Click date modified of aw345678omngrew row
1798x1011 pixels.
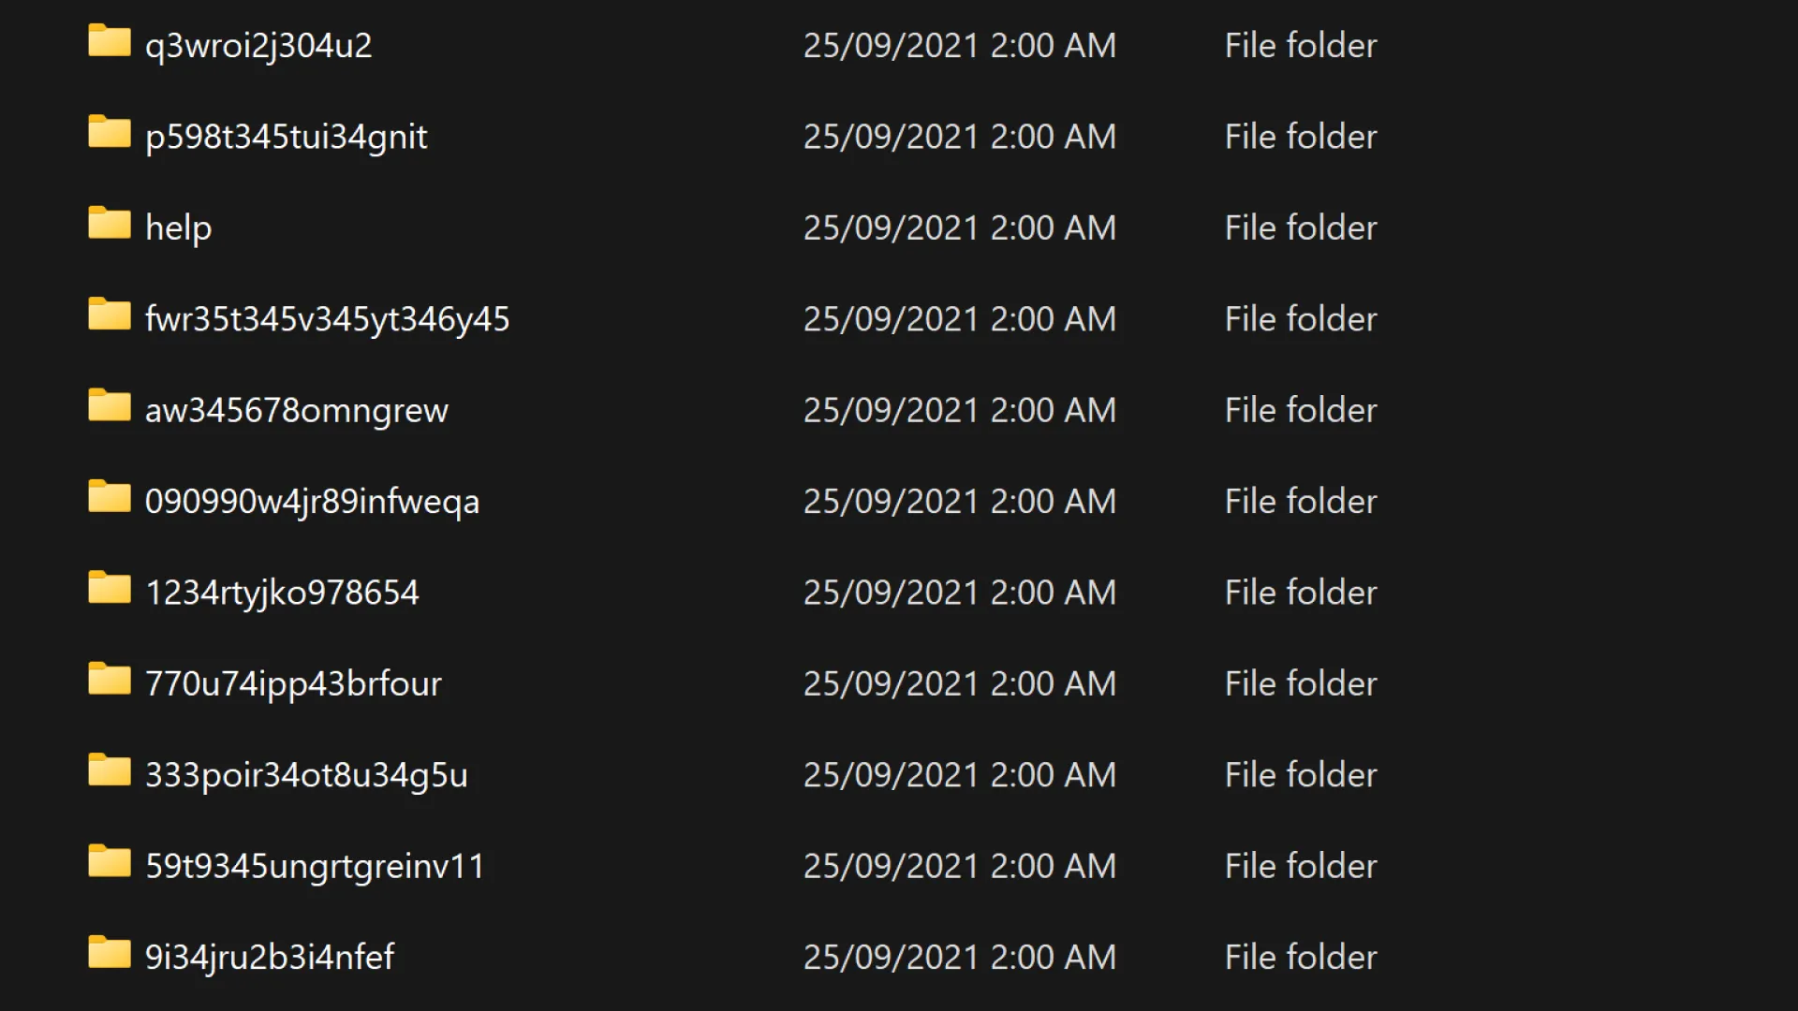pos(959,410)
